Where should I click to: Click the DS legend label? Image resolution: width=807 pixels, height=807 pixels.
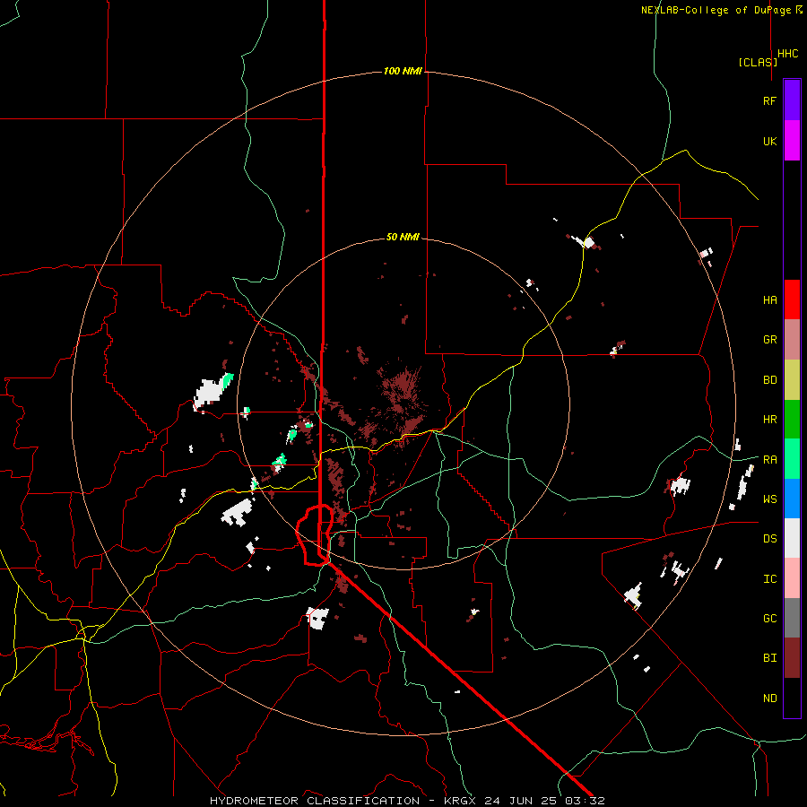tap(769, 539)
